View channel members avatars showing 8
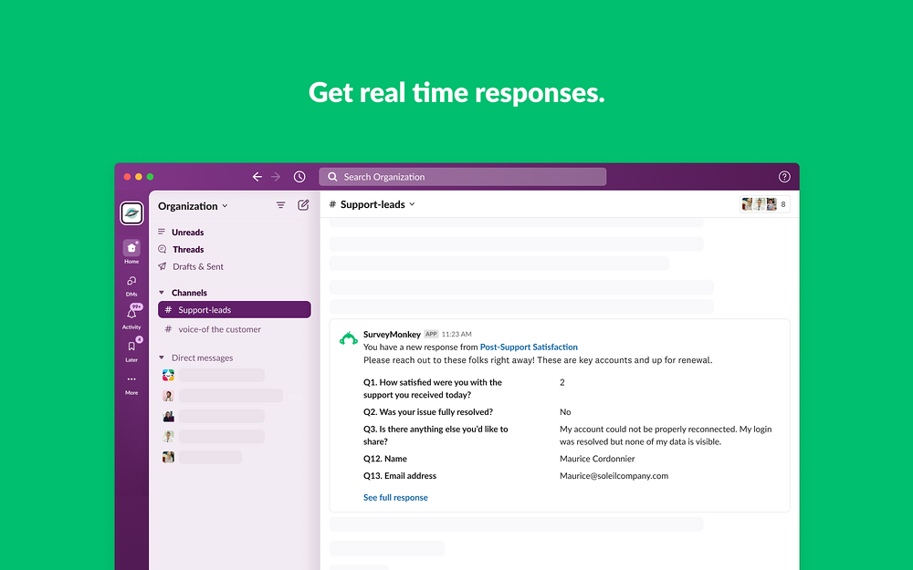 (x=764, y=204)
